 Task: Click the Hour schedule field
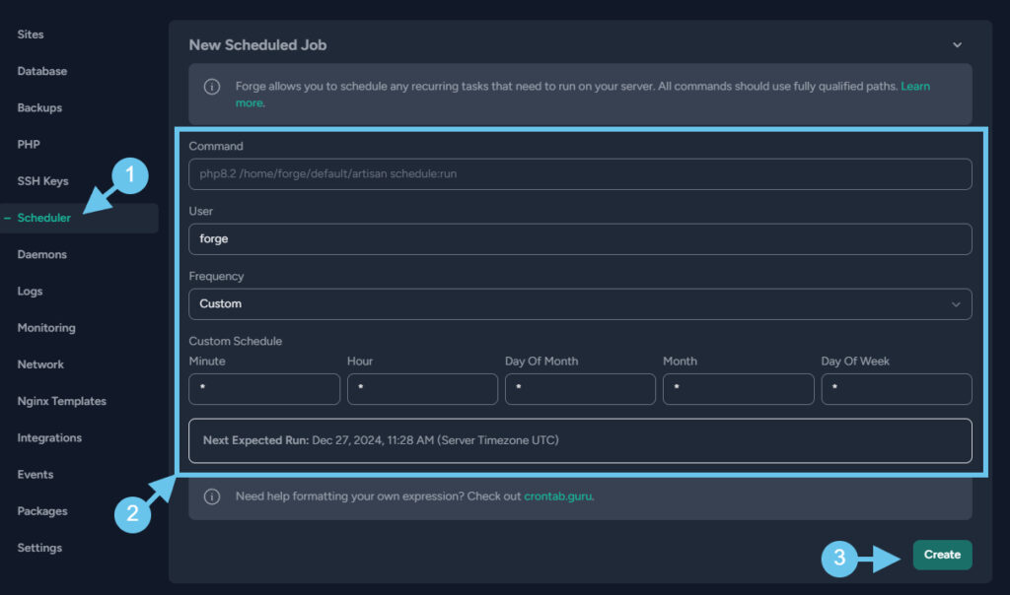pos(422,389)
